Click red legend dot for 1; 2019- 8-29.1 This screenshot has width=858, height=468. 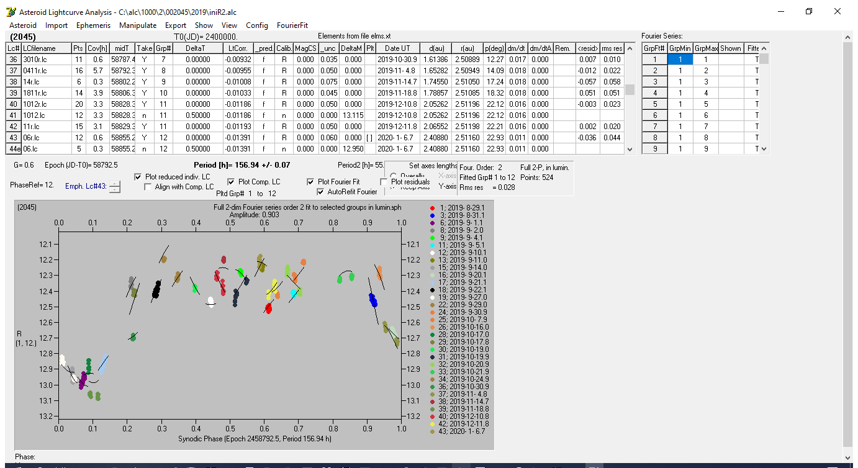(x=431, y=208)
